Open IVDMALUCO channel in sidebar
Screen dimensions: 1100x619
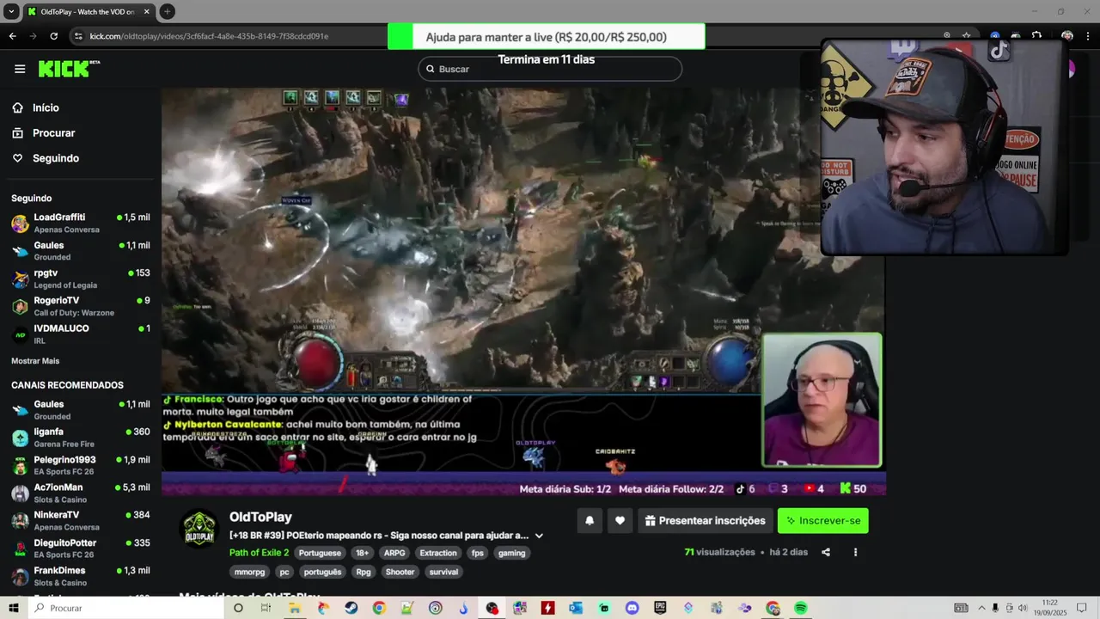(81, 334)
